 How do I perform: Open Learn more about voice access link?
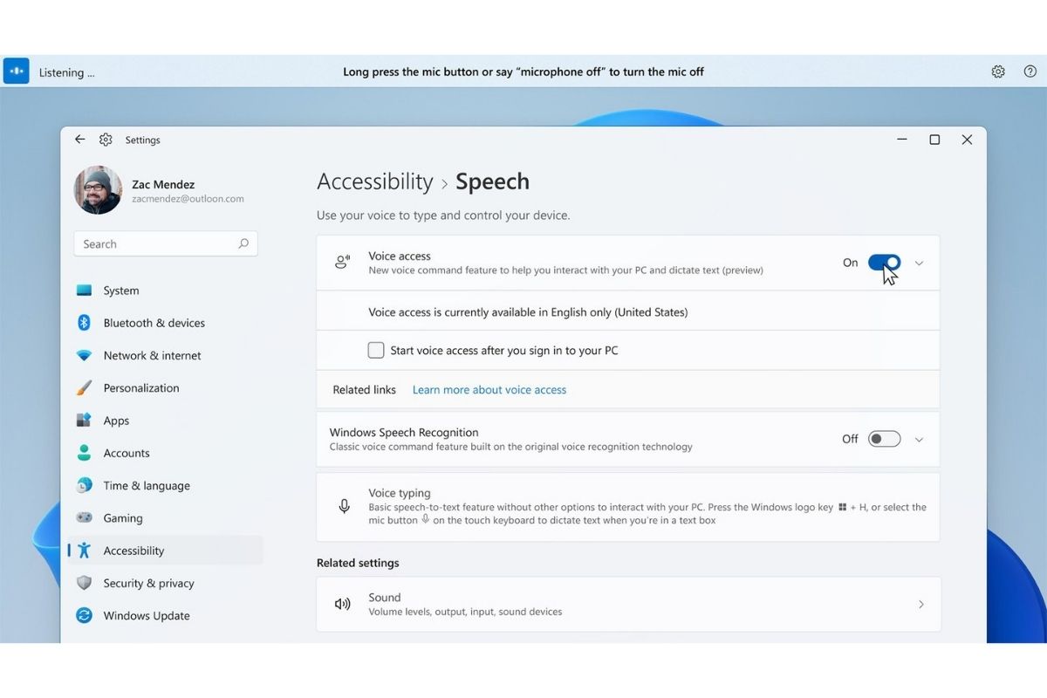tap(489, 390)
